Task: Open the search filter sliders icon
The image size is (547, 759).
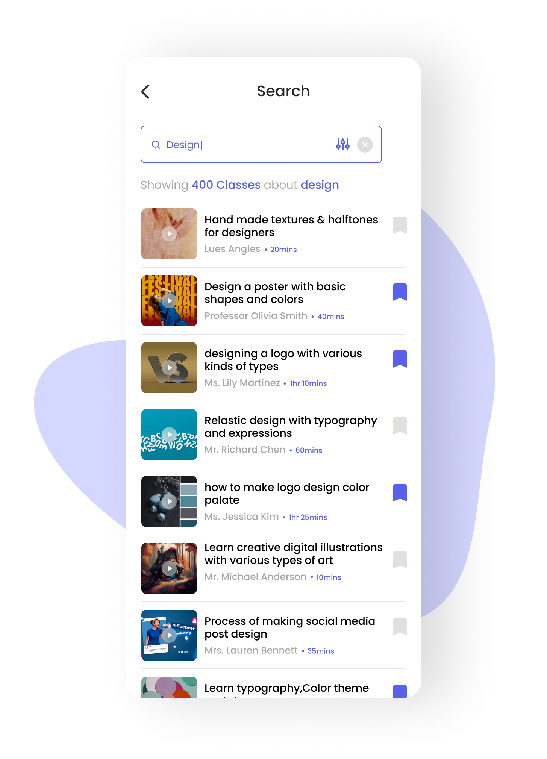Action: [342, 144]
